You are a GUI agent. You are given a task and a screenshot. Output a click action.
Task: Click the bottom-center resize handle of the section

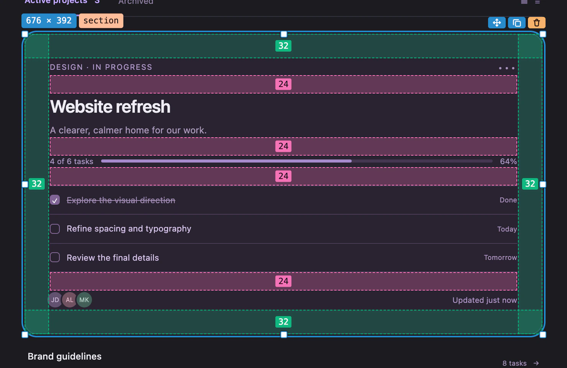tap(284, 335)
